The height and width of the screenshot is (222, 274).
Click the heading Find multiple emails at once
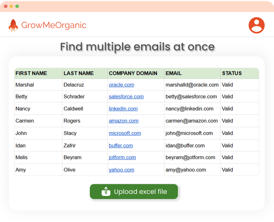137,47
